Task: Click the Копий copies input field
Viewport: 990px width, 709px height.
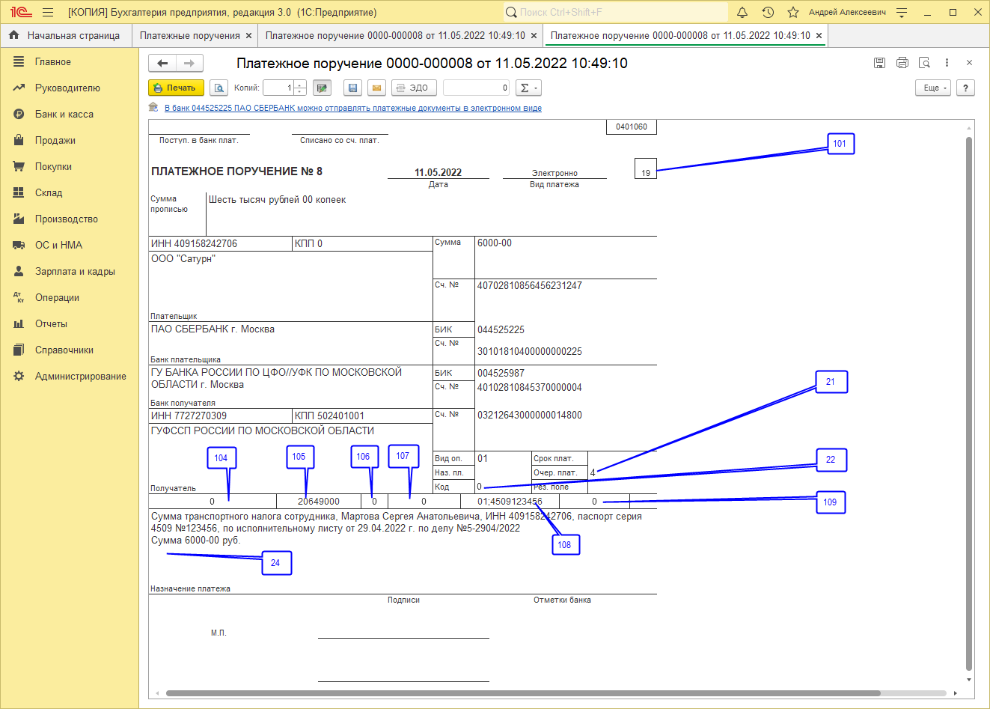Action: click(x=278, y=88)
